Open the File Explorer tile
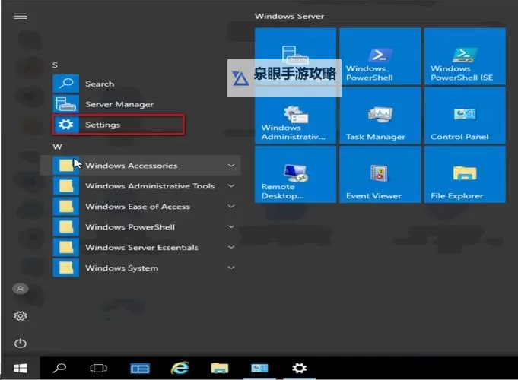The image size is (518, 380). 465,174
